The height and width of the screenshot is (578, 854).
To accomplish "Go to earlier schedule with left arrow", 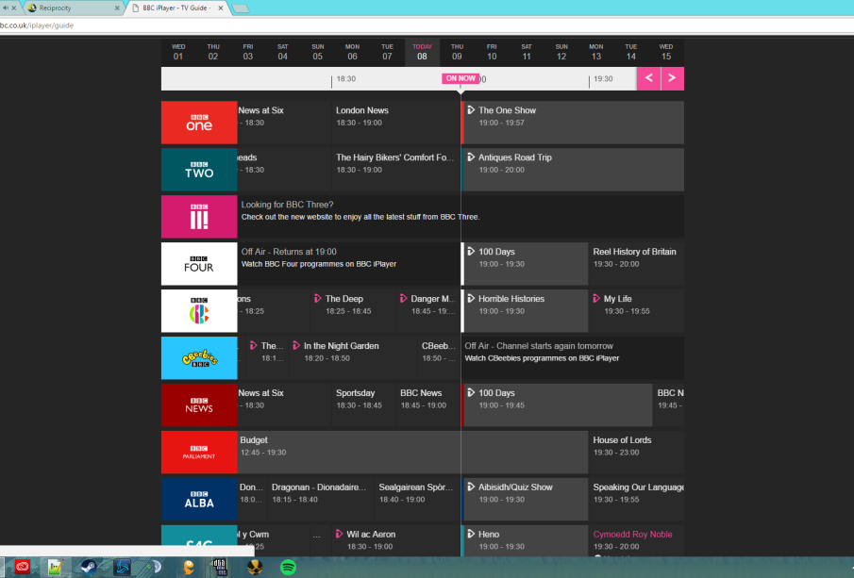I will 648,78.
